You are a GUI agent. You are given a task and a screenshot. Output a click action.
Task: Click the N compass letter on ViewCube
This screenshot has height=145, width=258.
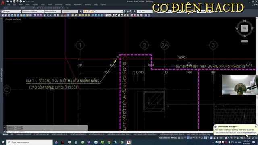(x=245, y=21)
